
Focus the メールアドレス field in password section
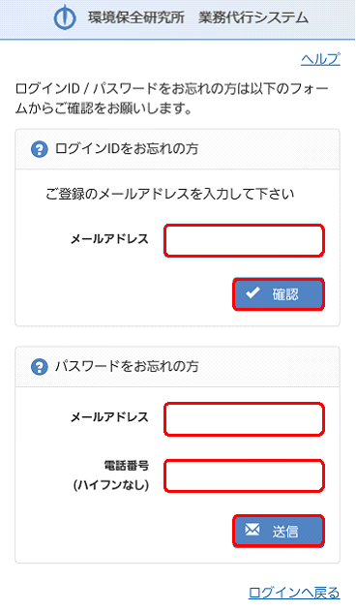(244, 419)
